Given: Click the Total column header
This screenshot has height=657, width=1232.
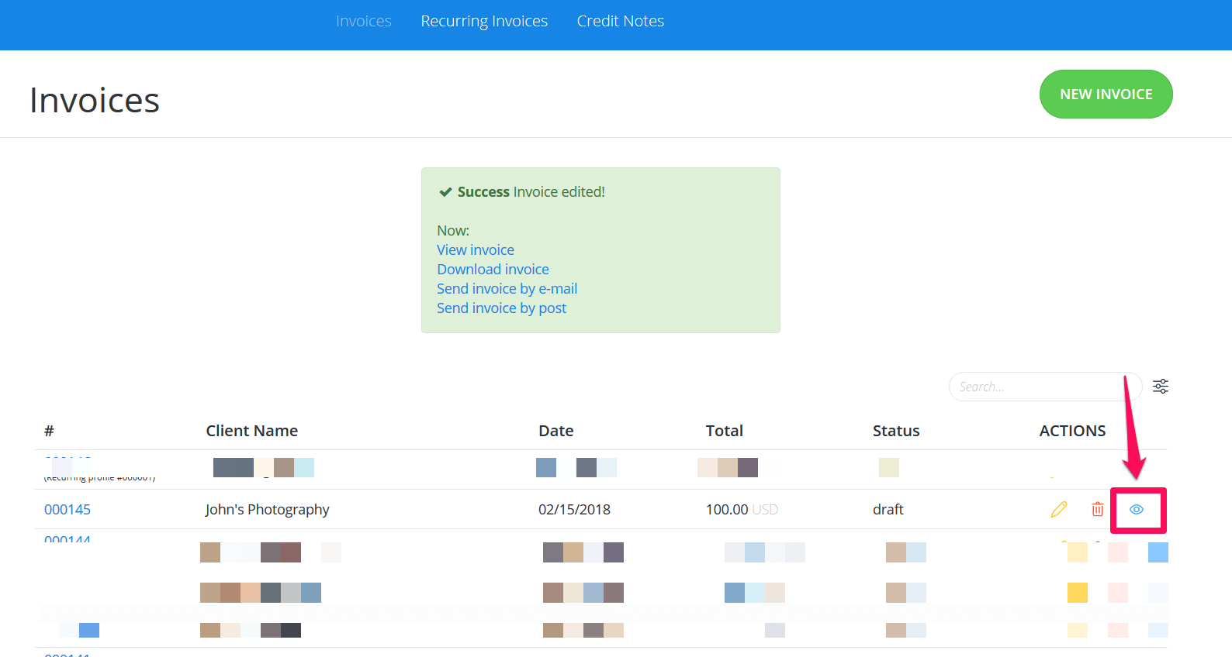Looking at the screenshot, I should point(725,431).
